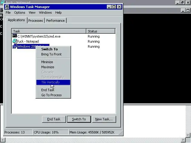Click the Running status of the Notepad task
The image size is (191, 143).
pyautogui.click(x=93, y=41)
